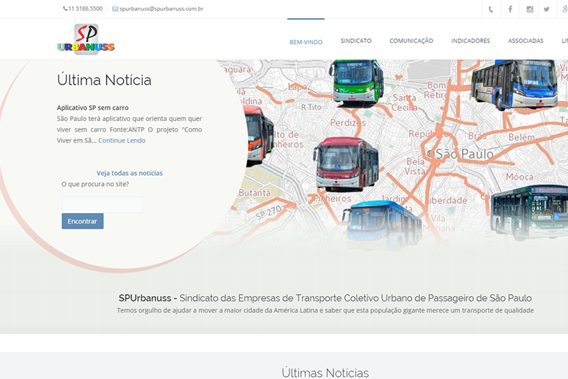
Task: Open the INDICADORES menu
Action: click(470, 41)
